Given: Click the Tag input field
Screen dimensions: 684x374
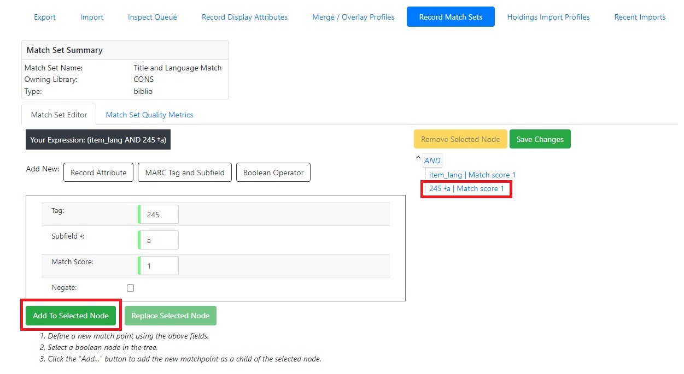Looking at the screenshot, I should [x=159, y=215].
